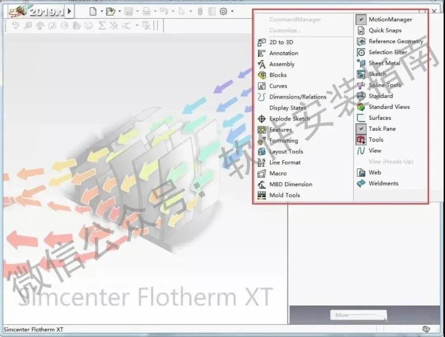This screenshot has width=445, height=337.
Task: Click the greyed Save disk icon
Action: (x=129, y=12)
